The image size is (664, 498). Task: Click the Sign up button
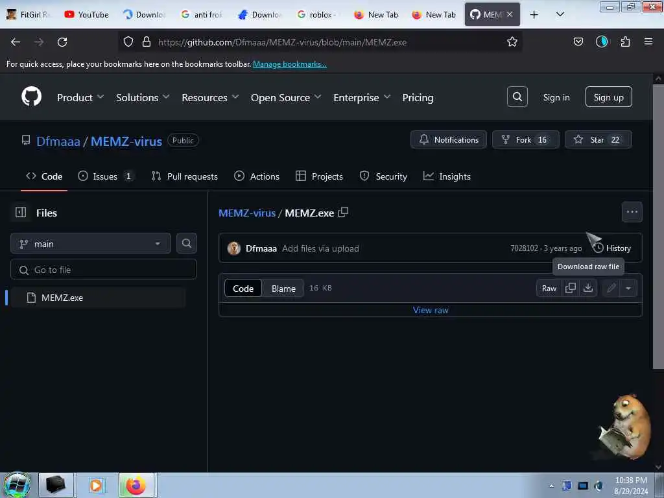pos(608,97)
